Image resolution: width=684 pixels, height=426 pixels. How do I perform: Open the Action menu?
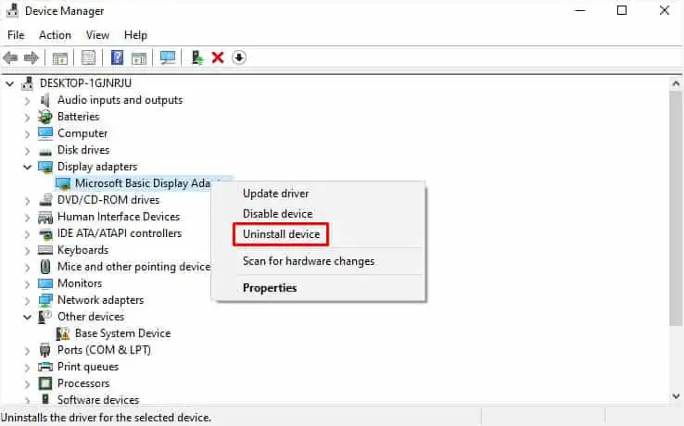pos(55,35)
